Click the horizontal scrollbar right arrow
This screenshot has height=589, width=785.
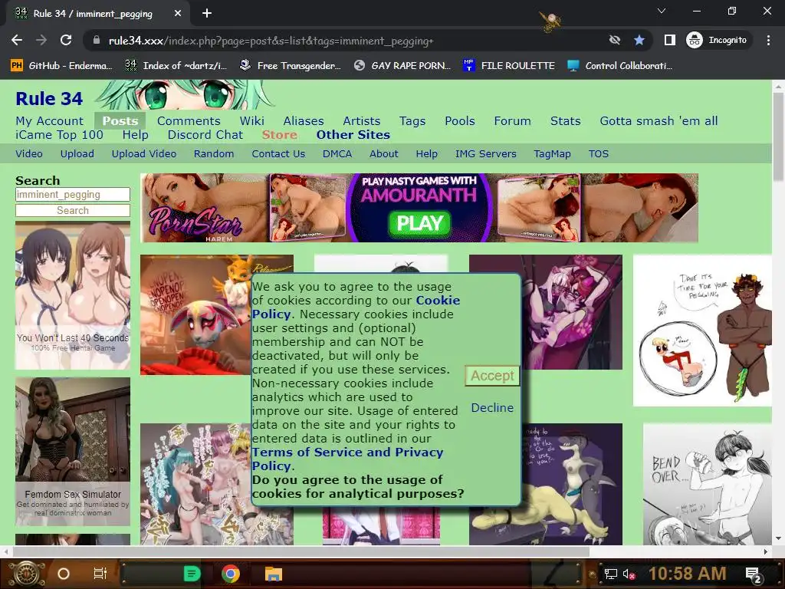[x=766, y=551]
